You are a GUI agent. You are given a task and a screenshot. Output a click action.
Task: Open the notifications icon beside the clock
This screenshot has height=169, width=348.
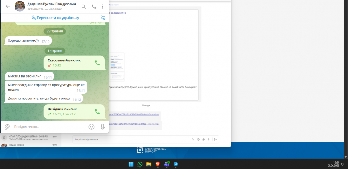pos(343,164)
